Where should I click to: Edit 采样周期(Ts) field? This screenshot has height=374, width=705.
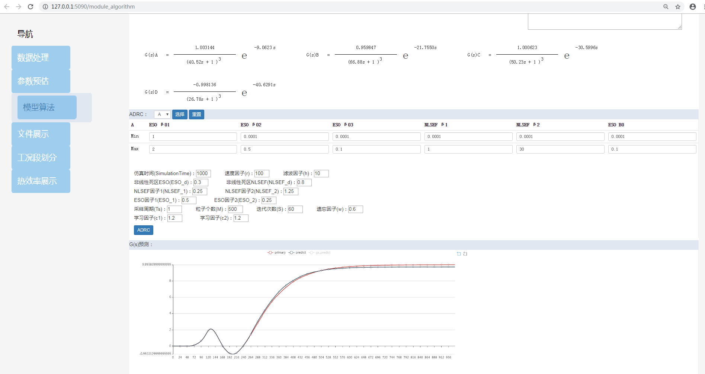click(174, 209)
